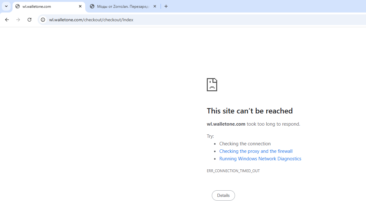Click the address bar URL field
Image resolution: width=366 pixels, height=210 pixels.
point(188,20)
